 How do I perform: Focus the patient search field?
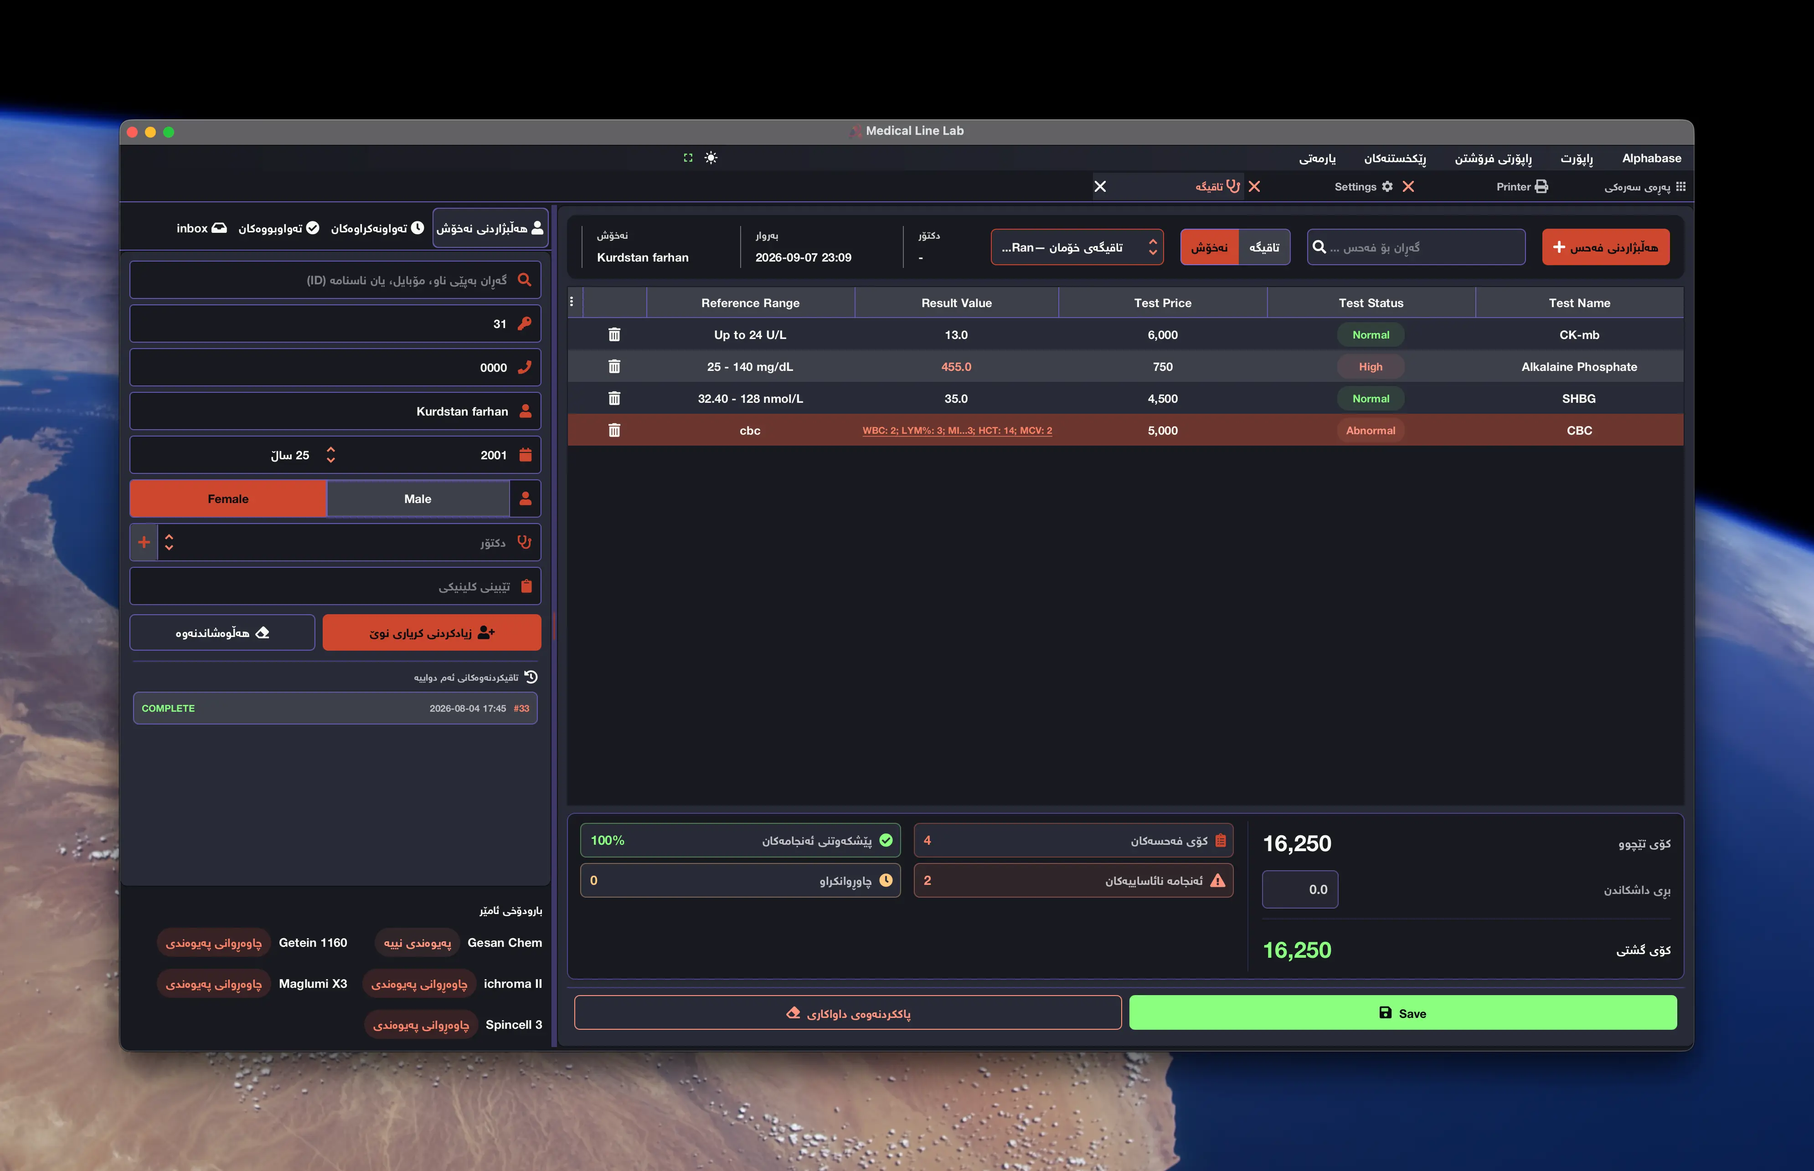pos(335,280)
